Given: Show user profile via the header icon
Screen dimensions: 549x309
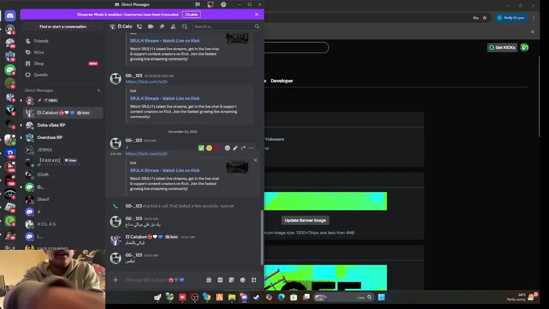Looking at the screenshot, I should 184,27.
